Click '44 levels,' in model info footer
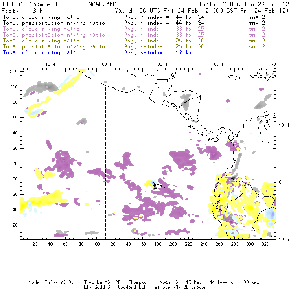Viewport: 291px width, 291px height. click(222, 282)
